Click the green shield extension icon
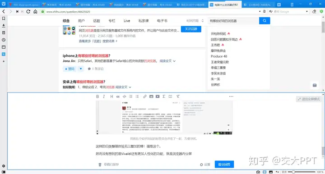The width and height of the screenshot is (325, 174). click(321, 12)
